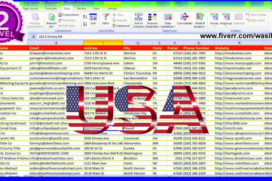Click the Refresh All icon
The height and width of the screenshot is (181, 272).
[x=52, y=17]
